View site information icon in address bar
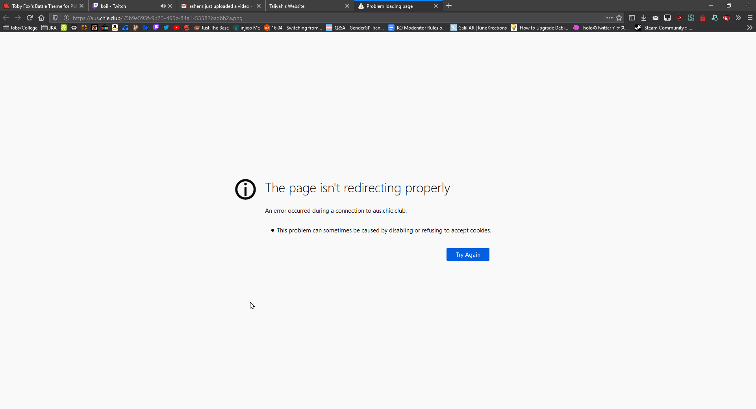Image resolution: width=756 pixels, height=409 pixels. click(x=67, y=18)
